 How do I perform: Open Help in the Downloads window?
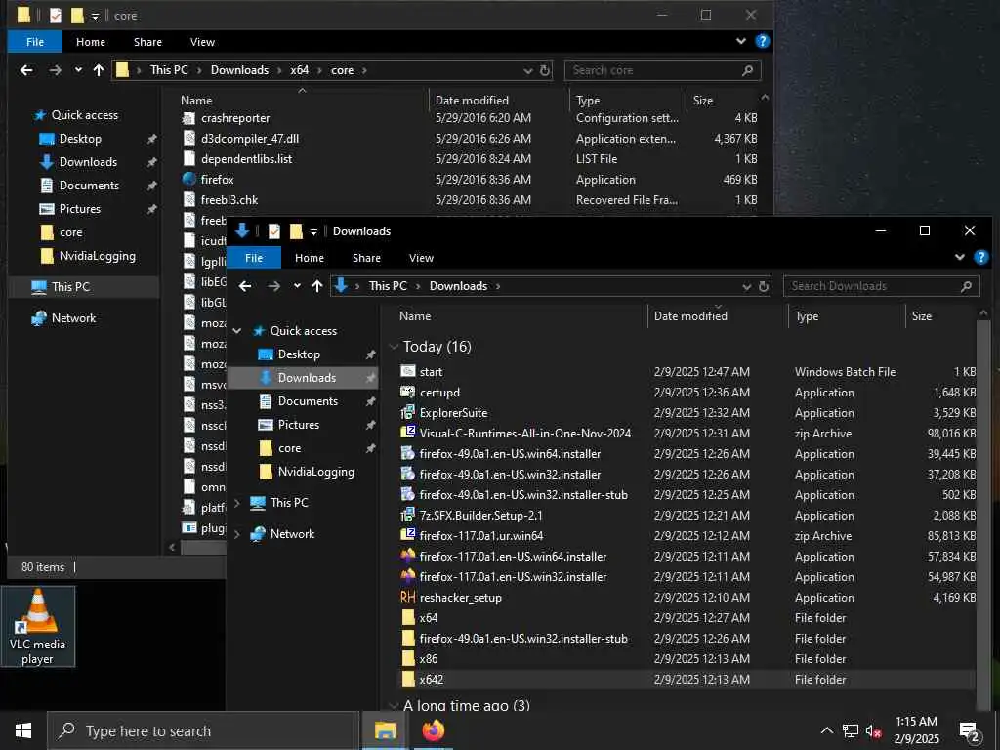(x=980, y=257)
